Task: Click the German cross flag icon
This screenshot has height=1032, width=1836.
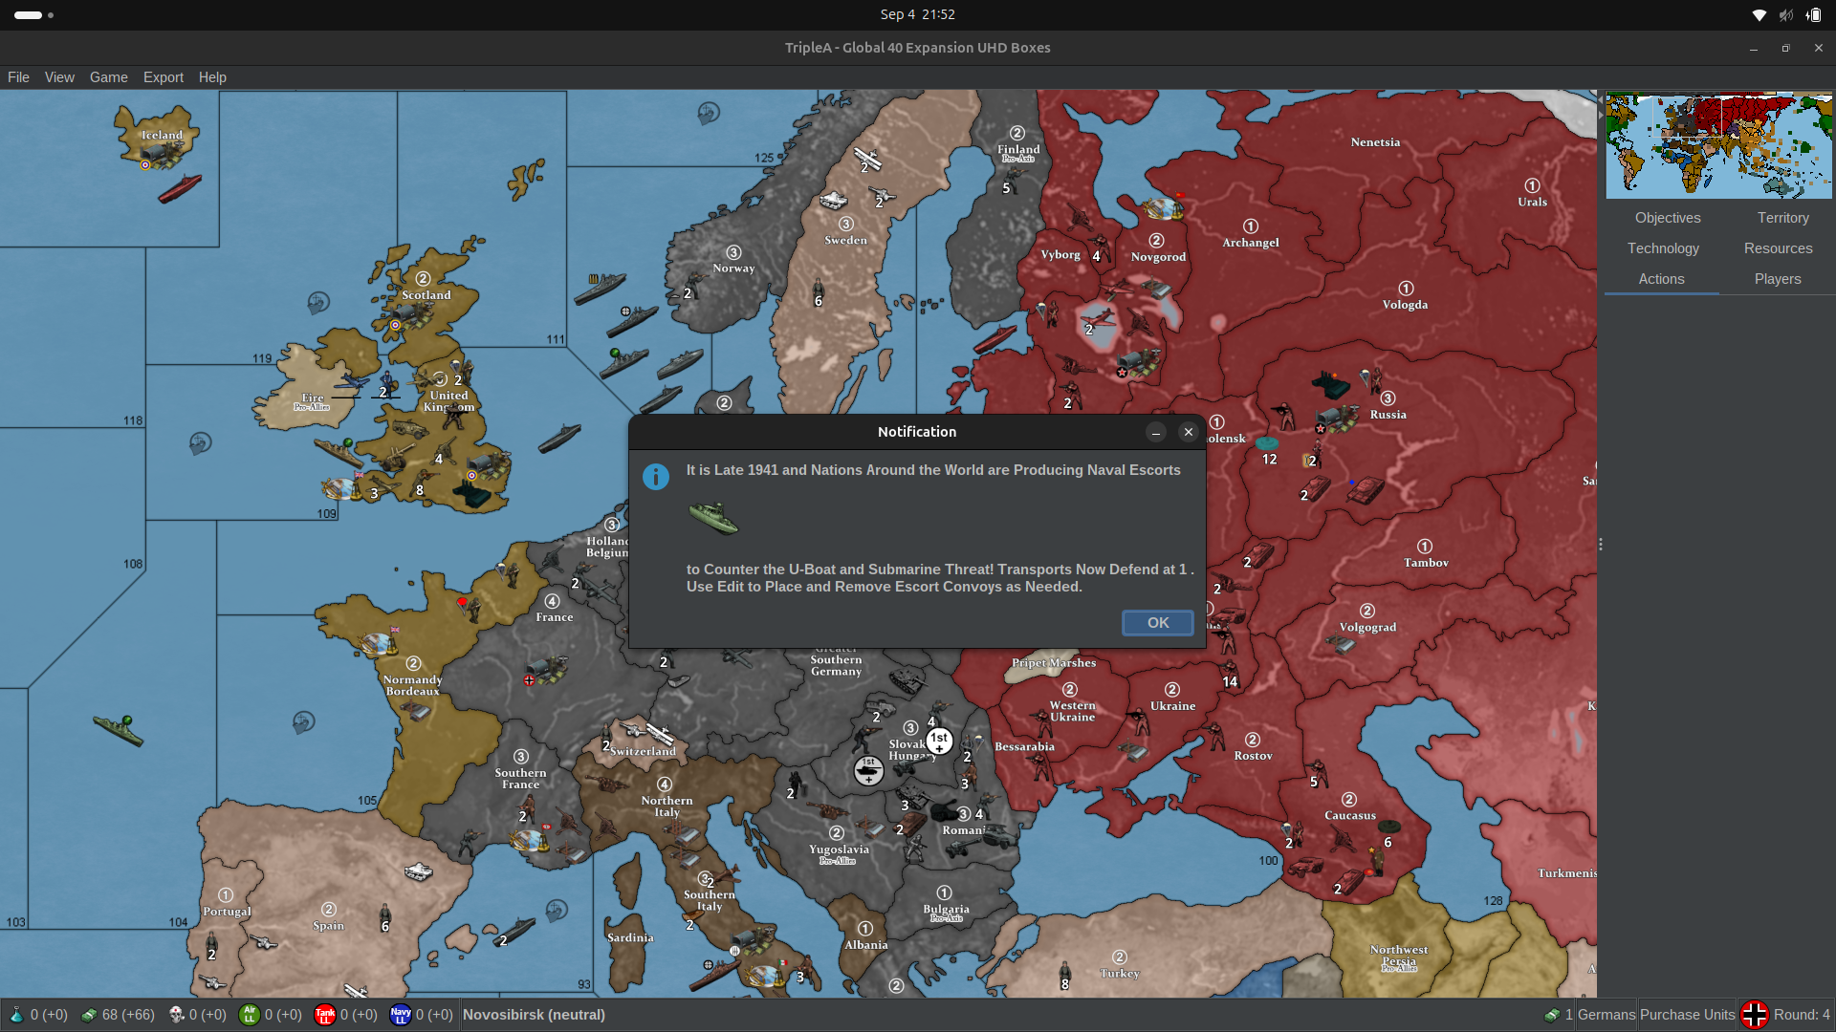Action: [1754, 1015]
